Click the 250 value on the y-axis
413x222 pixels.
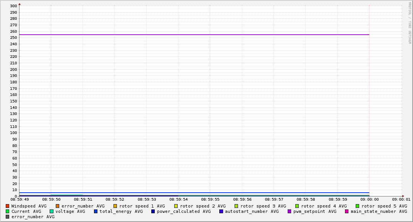pyautogui.click(x=13, y=38)
